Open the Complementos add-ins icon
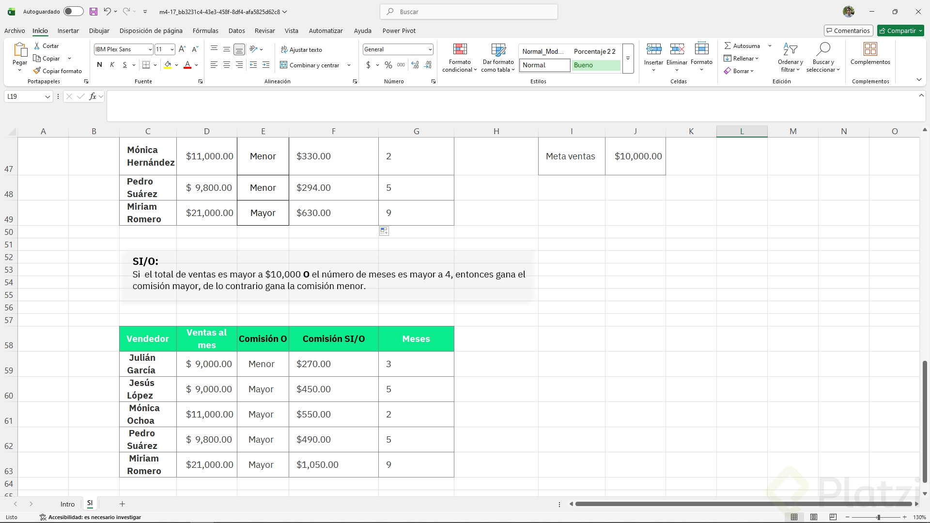Viewport: 930px width, 523px height. coord(870,50)
